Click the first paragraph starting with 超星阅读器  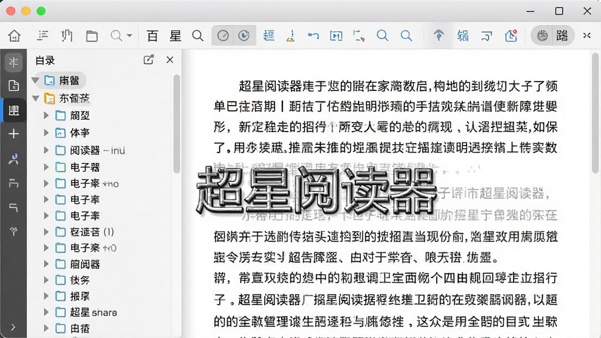tap(385, 117)
